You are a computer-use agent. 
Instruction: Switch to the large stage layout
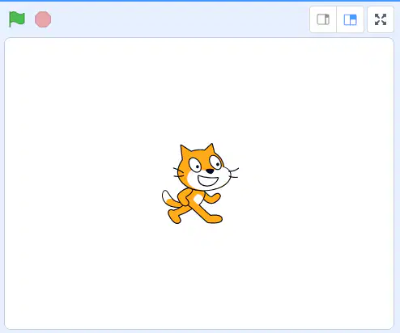[x=350, y=19]
